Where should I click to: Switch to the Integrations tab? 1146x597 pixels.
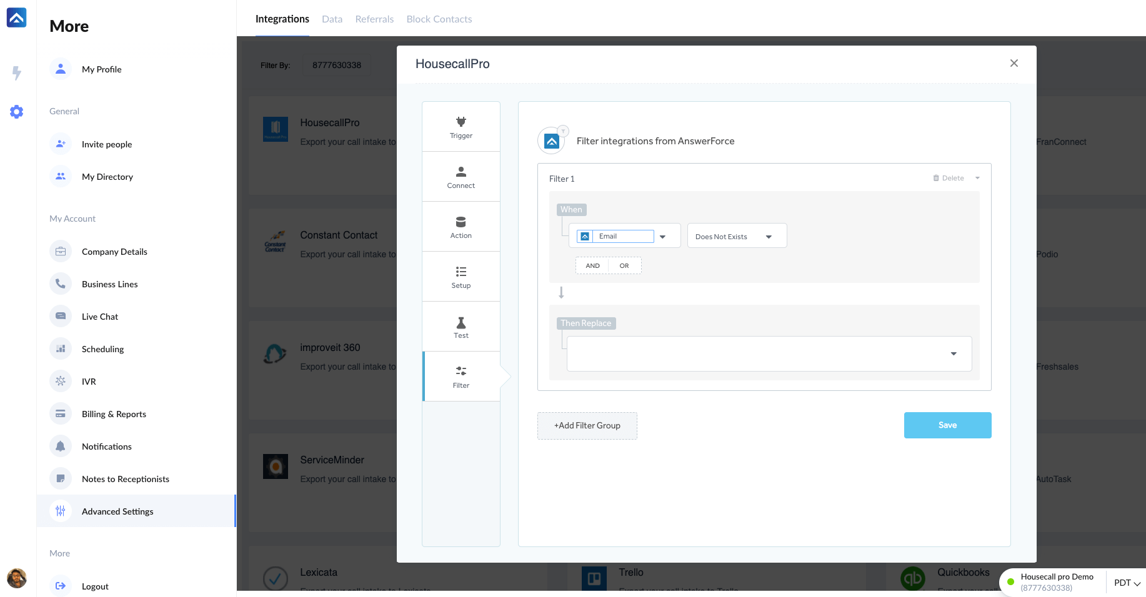coord(282,19)
